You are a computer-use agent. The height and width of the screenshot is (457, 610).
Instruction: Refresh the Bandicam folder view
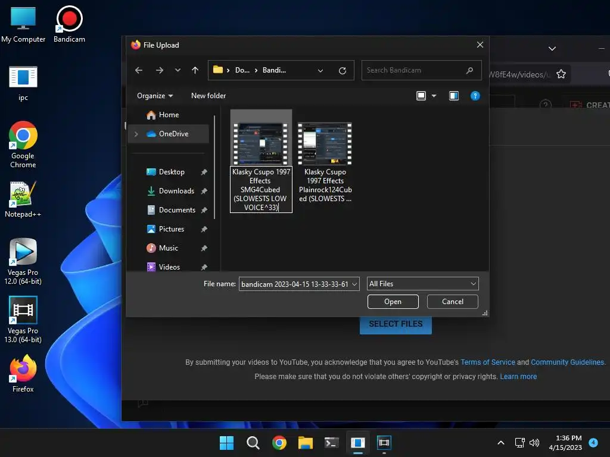coord(343,71)
